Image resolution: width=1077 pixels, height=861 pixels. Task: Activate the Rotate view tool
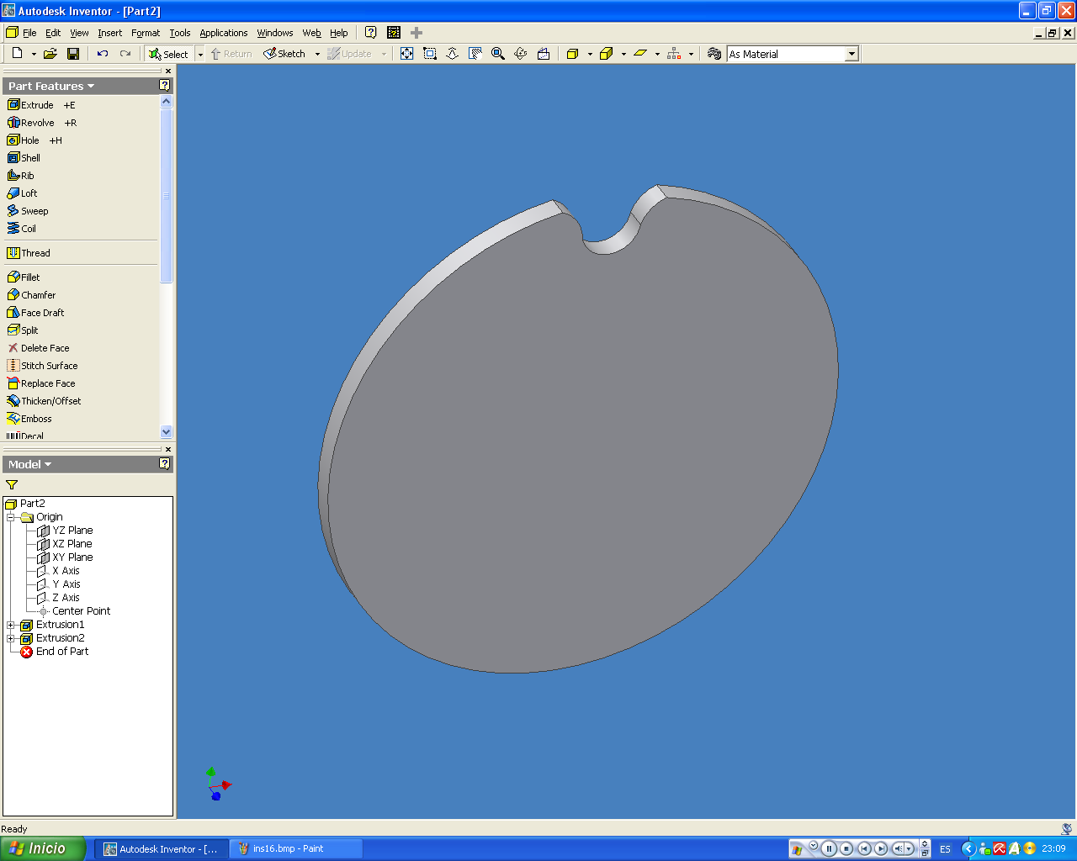click(521, 54)
